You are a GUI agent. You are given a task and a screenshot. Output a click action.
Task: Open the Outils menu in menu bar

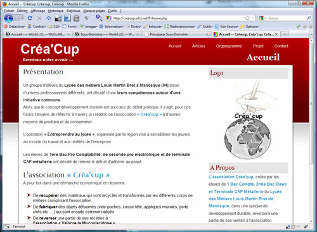(x=112, y=11)
